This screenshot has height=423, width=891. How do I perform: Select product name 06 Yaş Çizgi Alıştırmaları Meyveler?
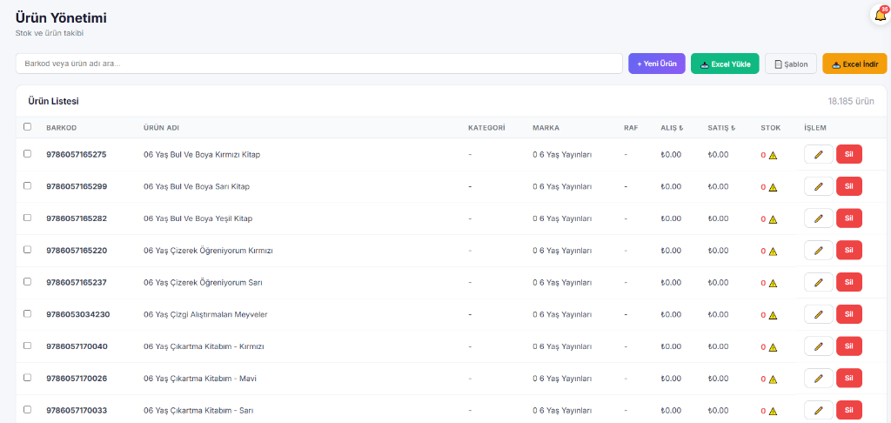(x=205, y=314)
